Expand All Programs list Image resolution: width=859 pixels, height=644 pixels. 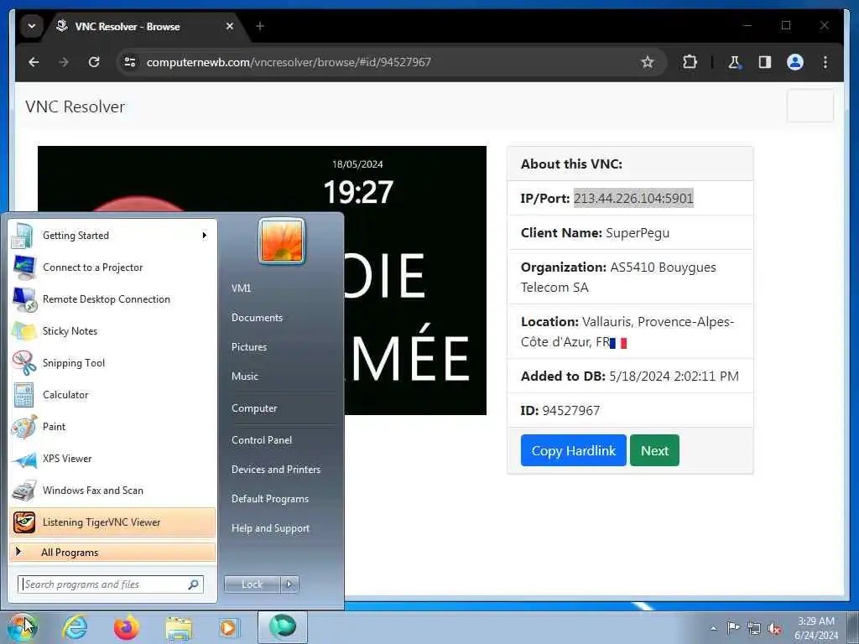point(112,552)
